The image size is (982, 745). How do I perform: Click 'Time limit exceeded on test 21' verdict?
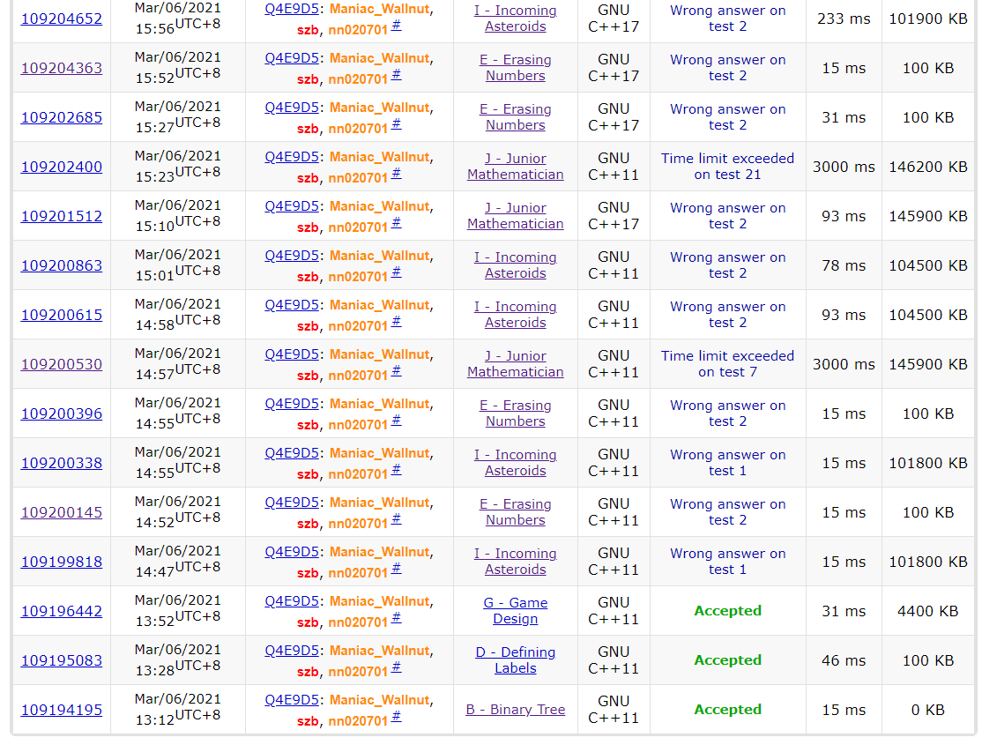pyautogui.click(x=727, y=167)
